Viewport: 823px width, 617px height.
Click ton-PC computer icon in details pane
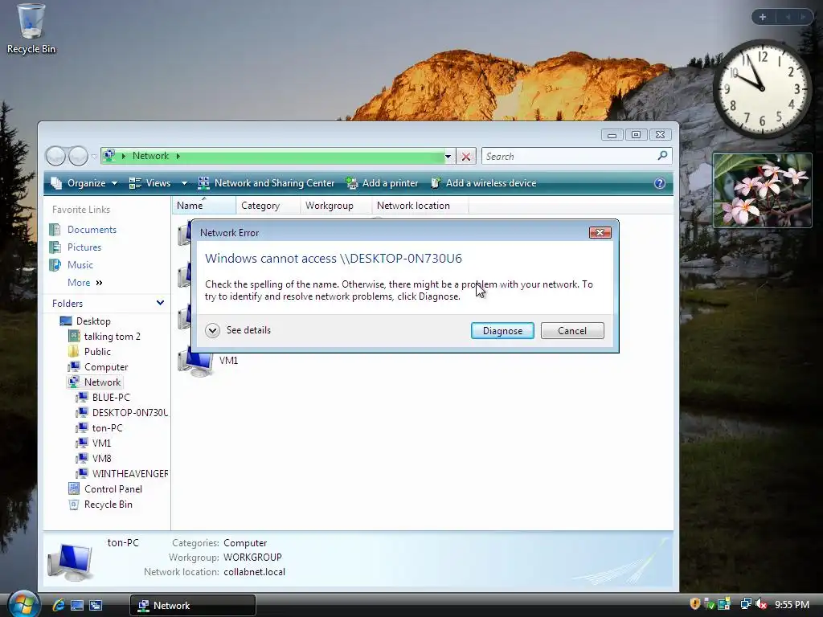pyautogui.click(x=70, y=562)
